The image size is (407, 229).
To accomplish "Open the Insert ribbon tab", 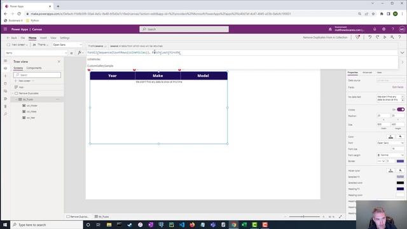I will point(43,38).
